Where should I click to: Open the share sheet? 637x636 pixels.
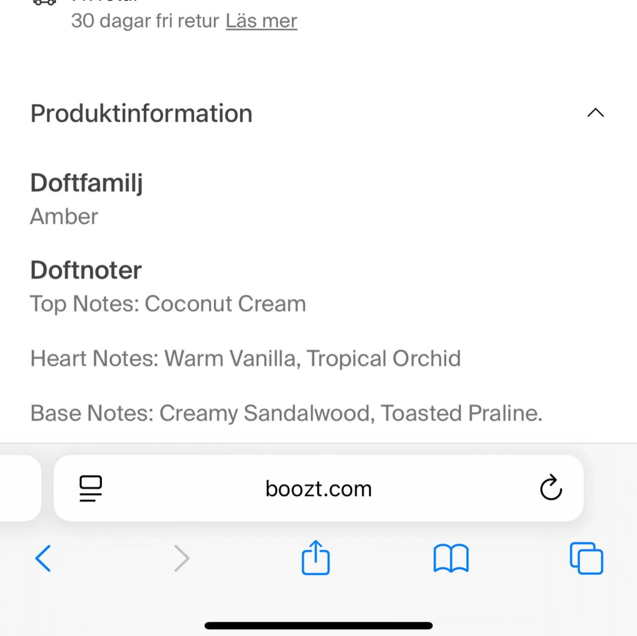pyautogui.click(x=315, y=557)
